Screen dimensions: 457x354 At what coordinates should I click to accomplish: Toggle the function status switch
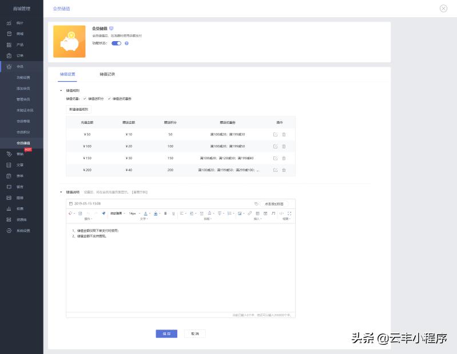(116, 43)
